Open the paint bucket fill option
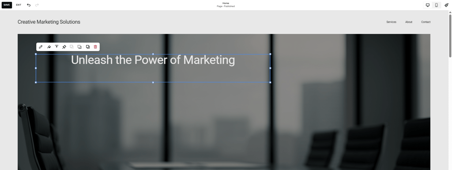452x170 pixels. click(x=49, y=47)
